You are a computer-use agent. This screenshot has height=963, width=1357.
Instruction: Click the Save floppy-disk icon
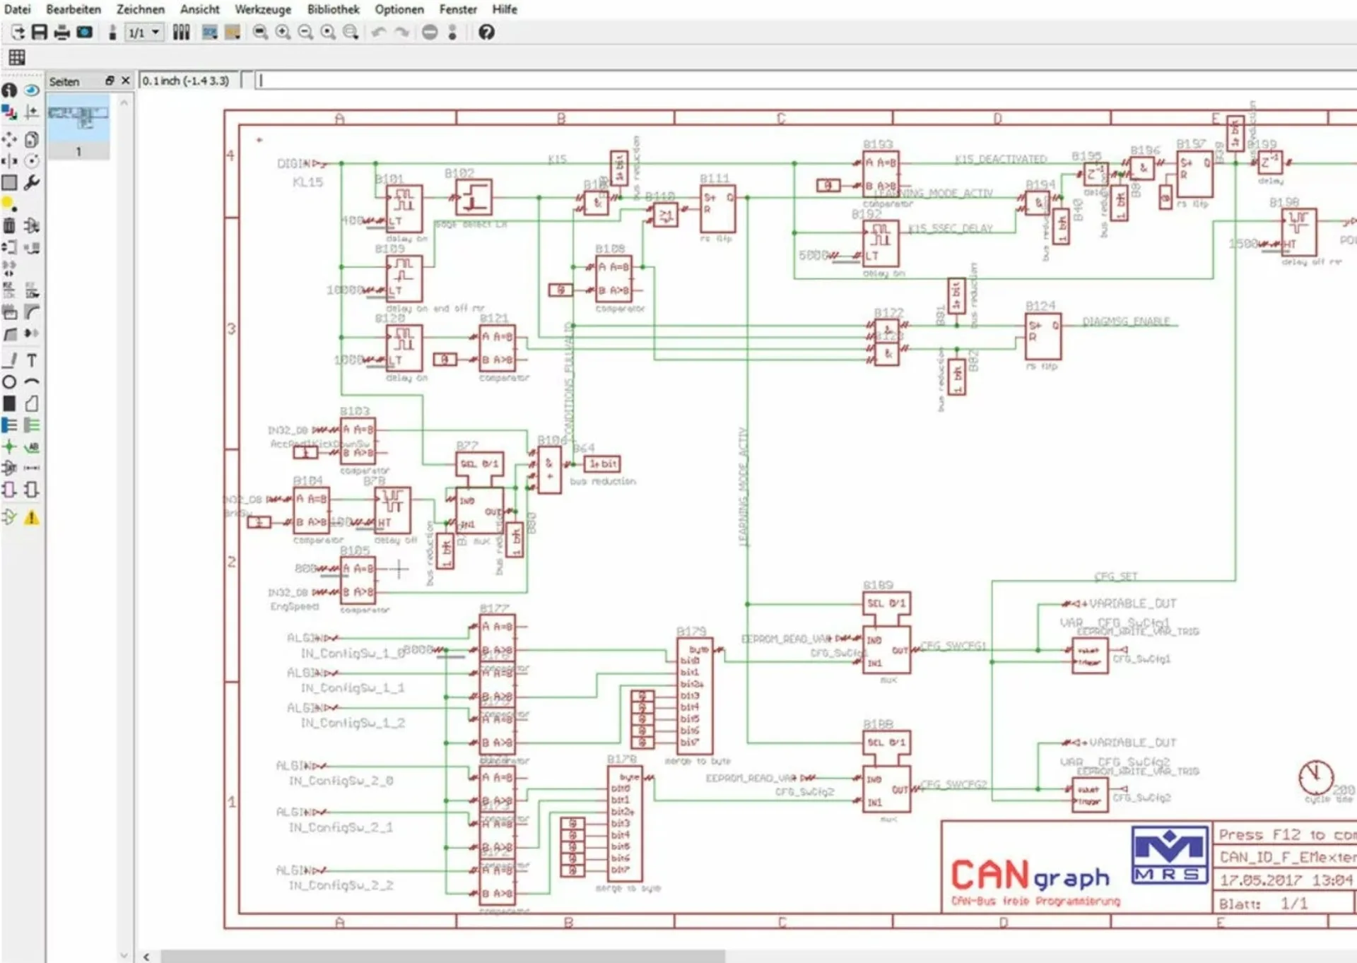coord(40,33)
